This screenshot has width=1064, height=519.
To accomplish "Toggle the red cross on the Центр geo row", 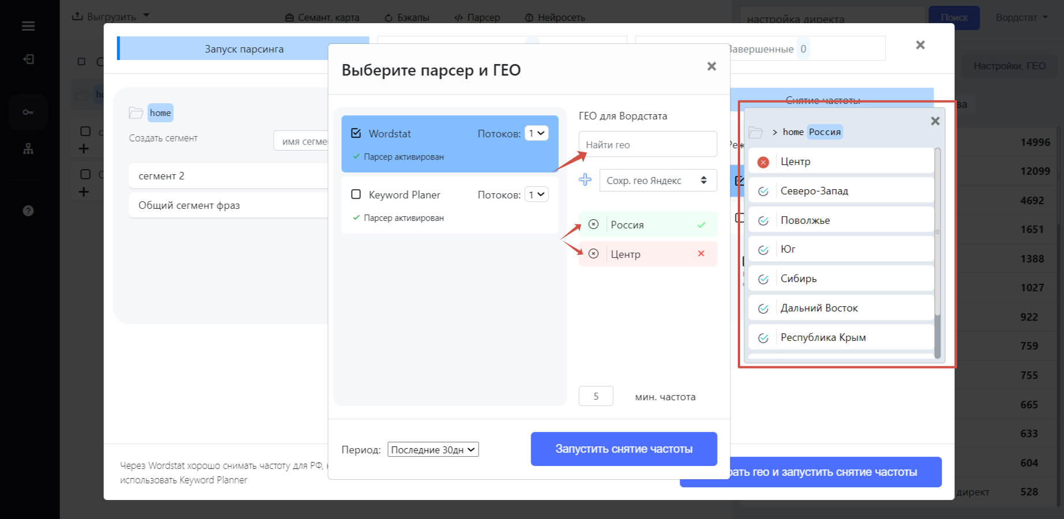I will tap(701, 254).
